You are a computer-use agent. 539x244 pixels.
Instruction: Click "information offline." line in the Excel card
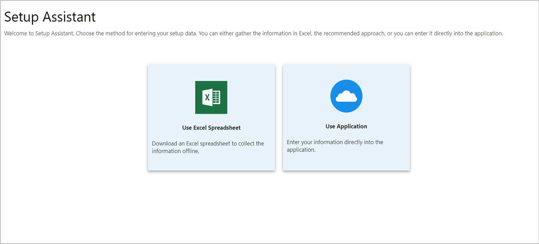point(176,151)
